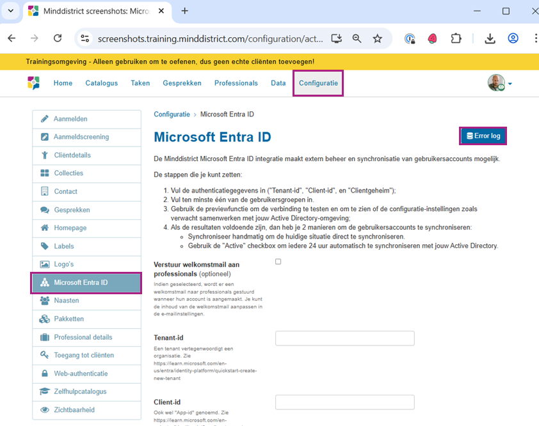Click into the Tenant-id input field

tap(345, 338)
